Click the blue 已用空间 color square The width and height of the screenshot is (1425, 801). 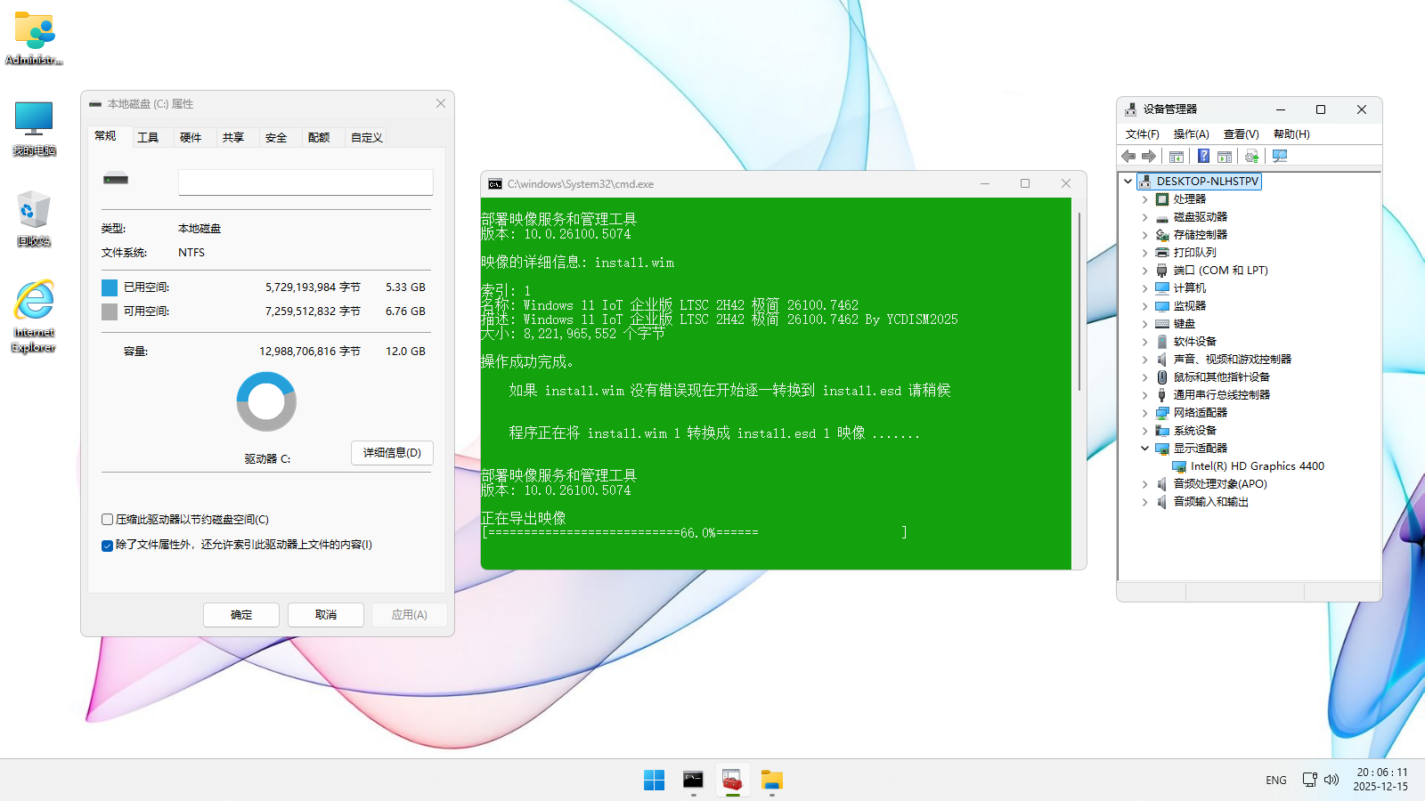point(110,287)
